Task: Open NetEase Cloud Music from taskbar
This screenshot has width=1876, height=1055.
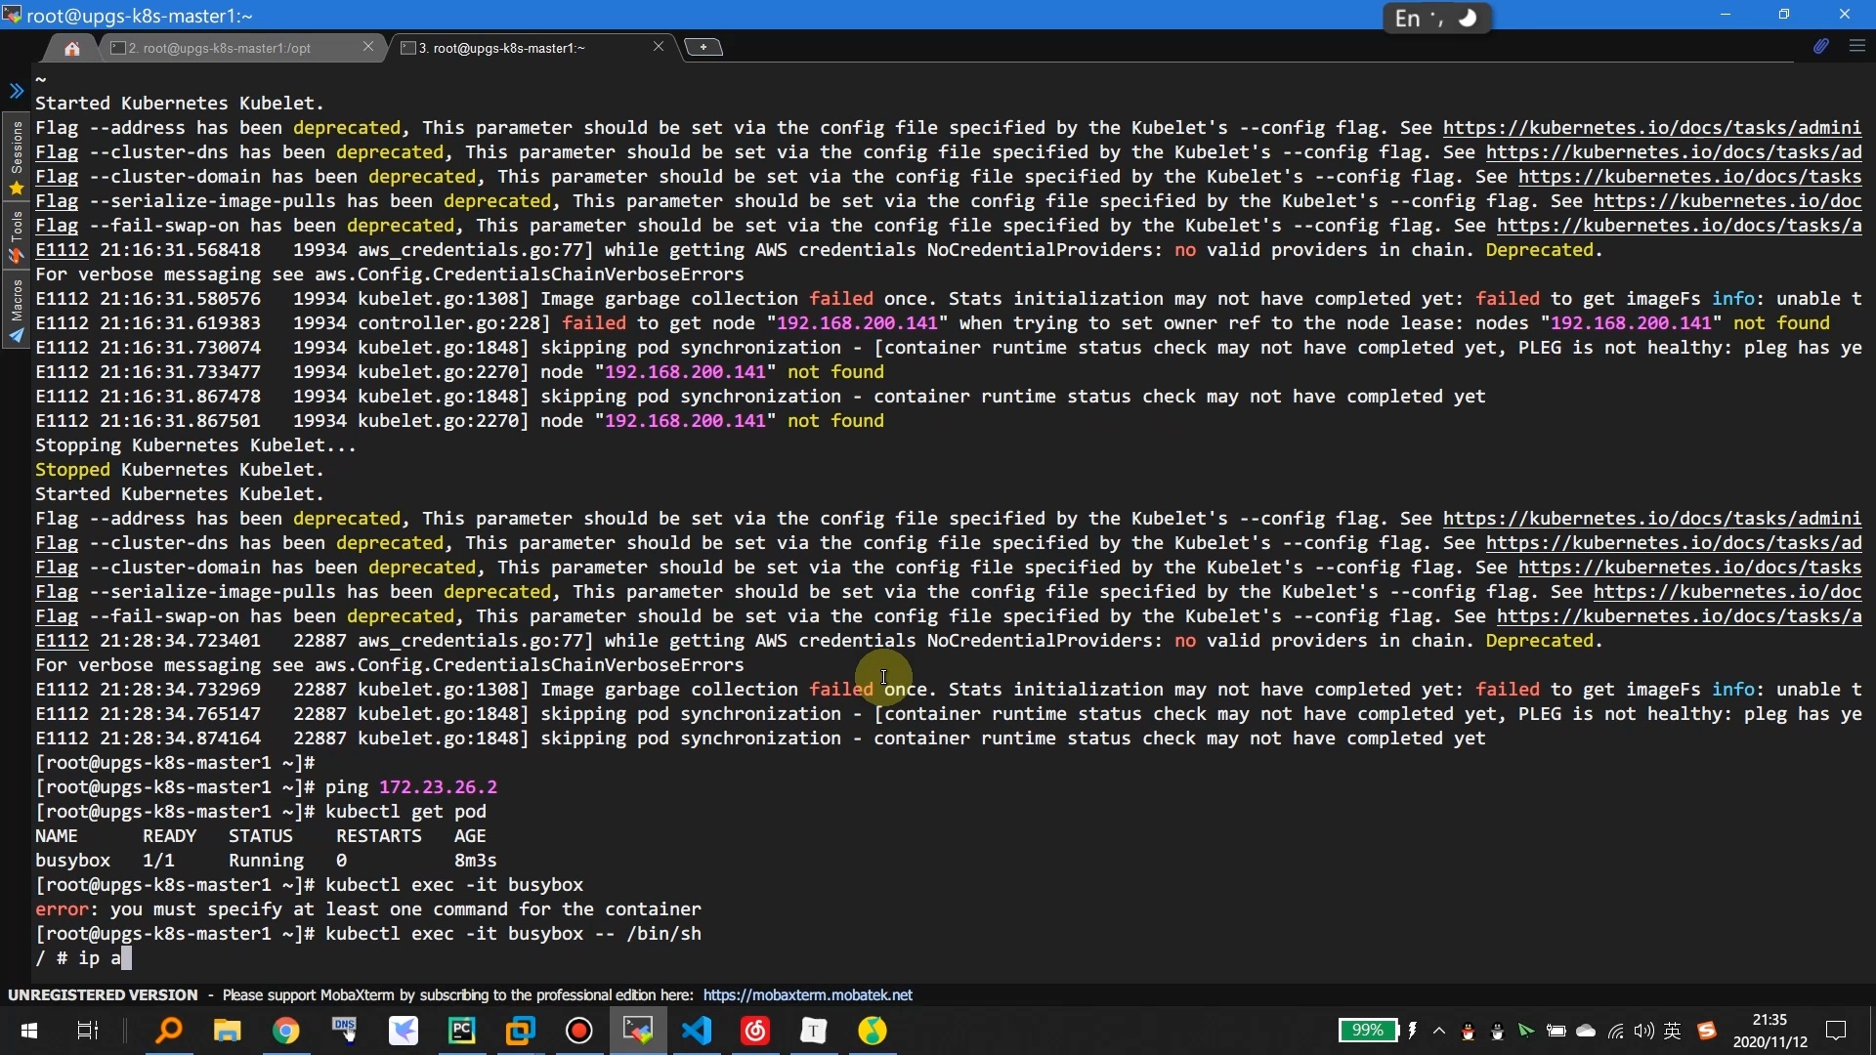Action: point(755,1031)
